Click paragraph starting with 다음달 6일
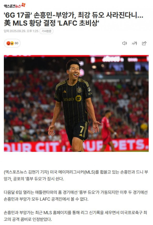 (x=76, y=196)
